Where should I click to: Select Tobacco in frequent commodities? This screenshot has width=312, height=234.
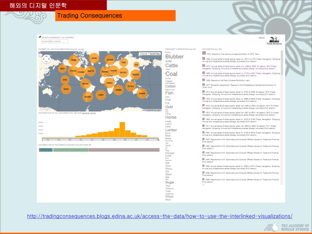coord(169,188)
